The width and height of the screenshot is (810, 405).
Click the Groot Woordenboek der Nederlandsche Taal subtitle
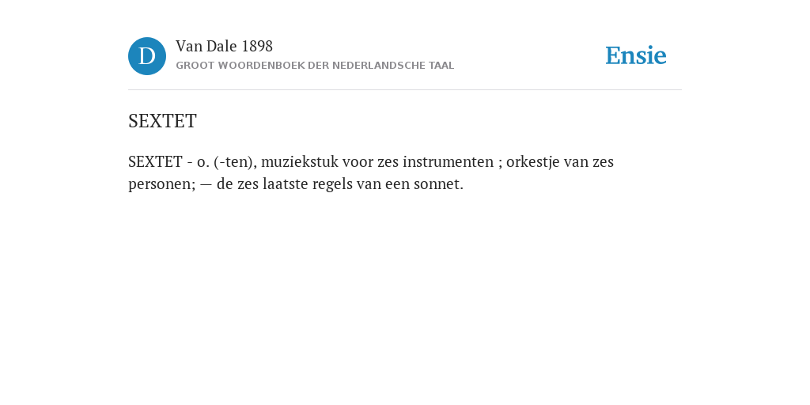coord(315,66)
